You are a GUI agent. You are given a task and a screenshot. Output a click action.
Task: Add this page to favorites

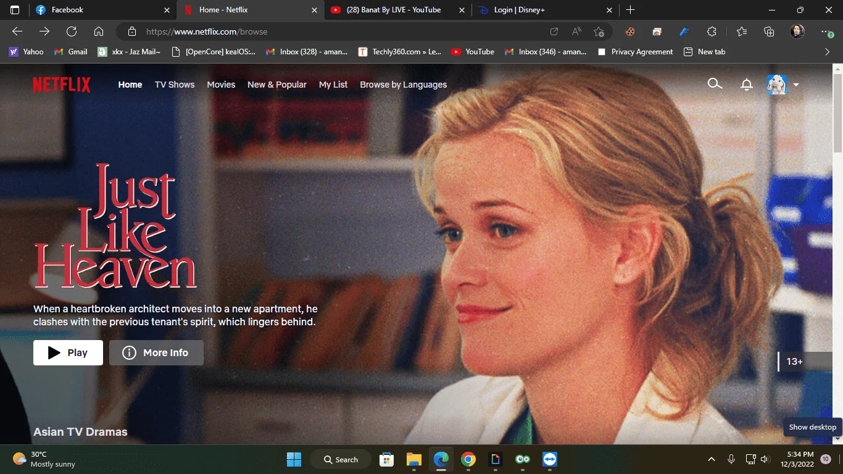click(599, 31)
